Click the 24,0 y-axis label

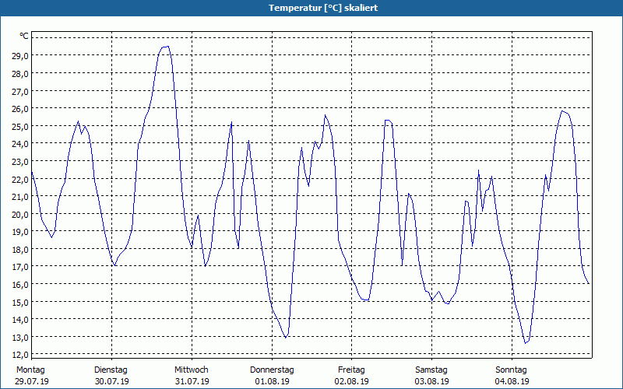20,144
